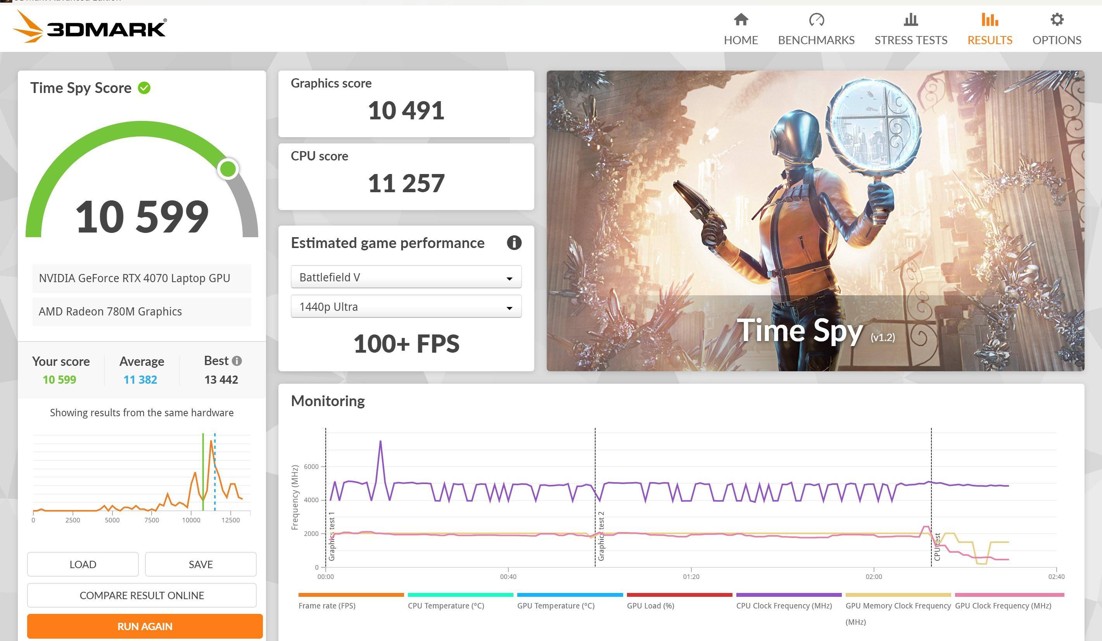Click the 3DMark logo
This screenshot has height=641, width=1102.
coord(90,27)
